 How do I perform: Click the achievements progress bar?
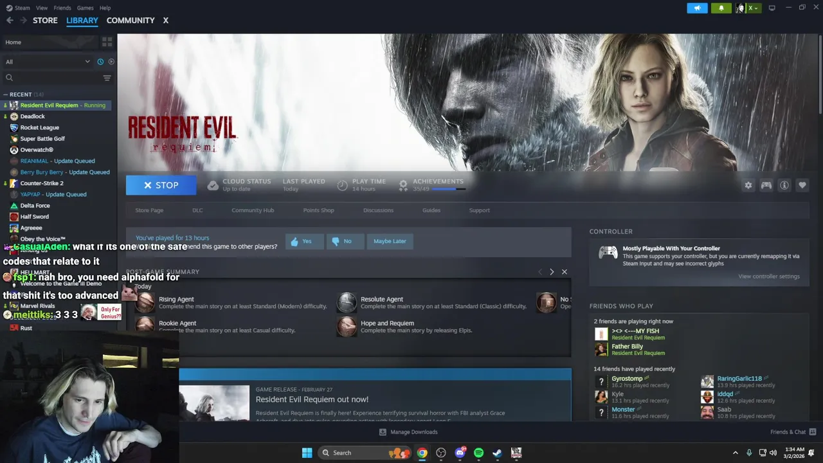click(448, 189)
